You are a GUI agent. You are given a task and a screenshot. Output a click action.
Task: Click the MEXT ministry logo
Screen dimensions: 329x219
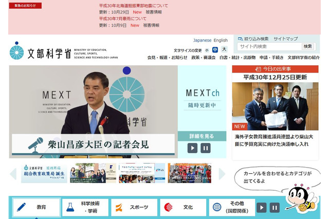click(64, 51)
